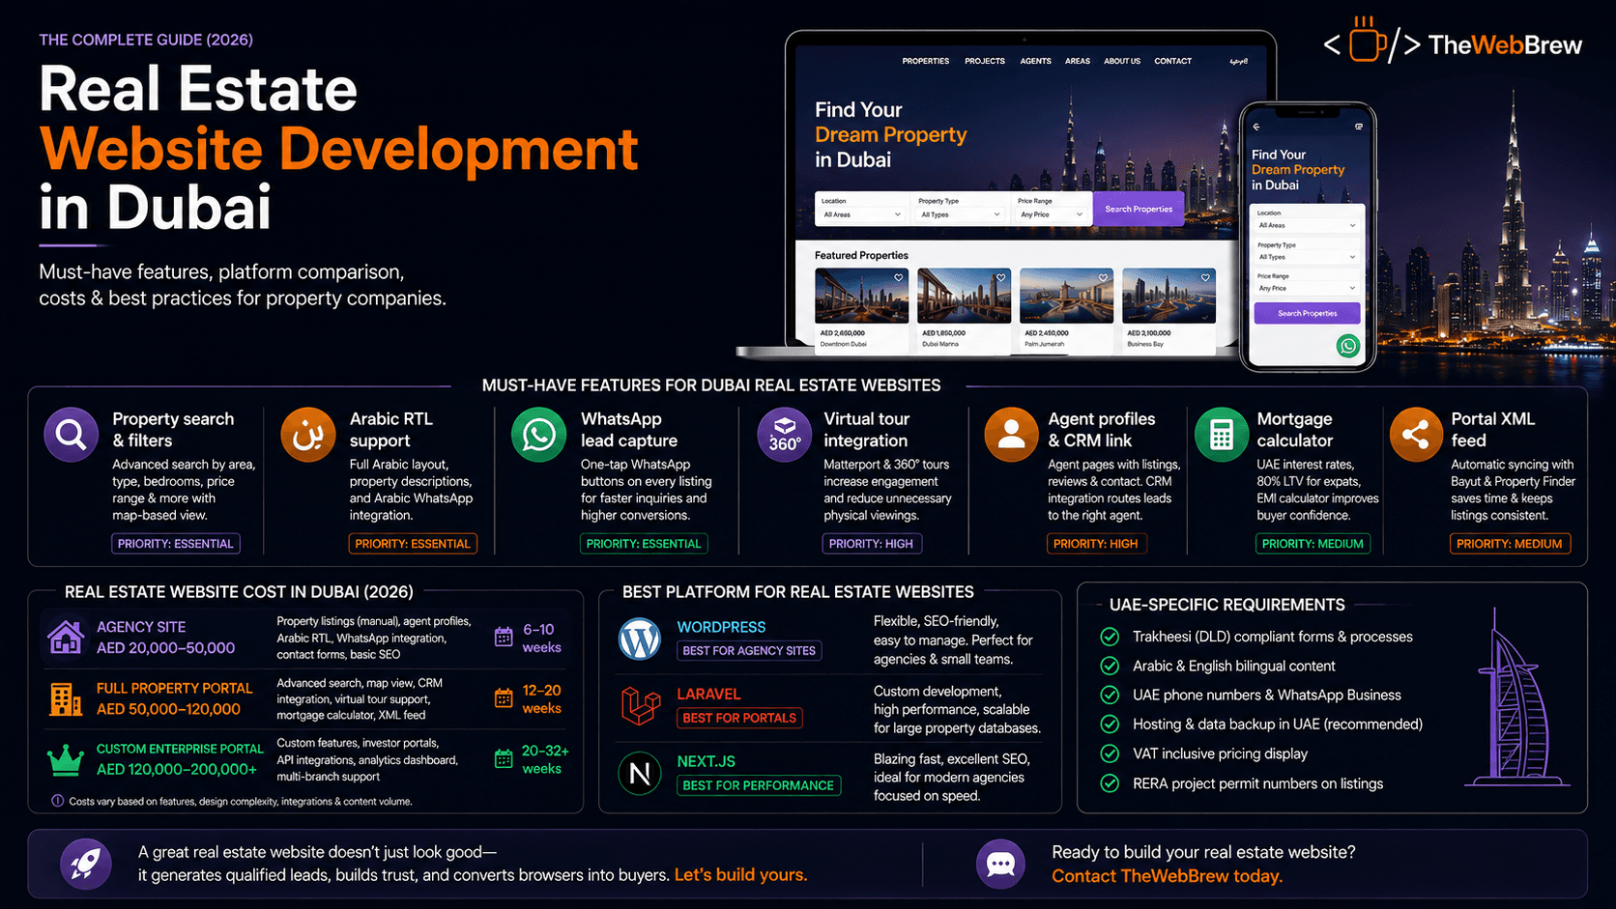
Task: Click the heart icon on Business Bay listing
Action: [1205, 278]
